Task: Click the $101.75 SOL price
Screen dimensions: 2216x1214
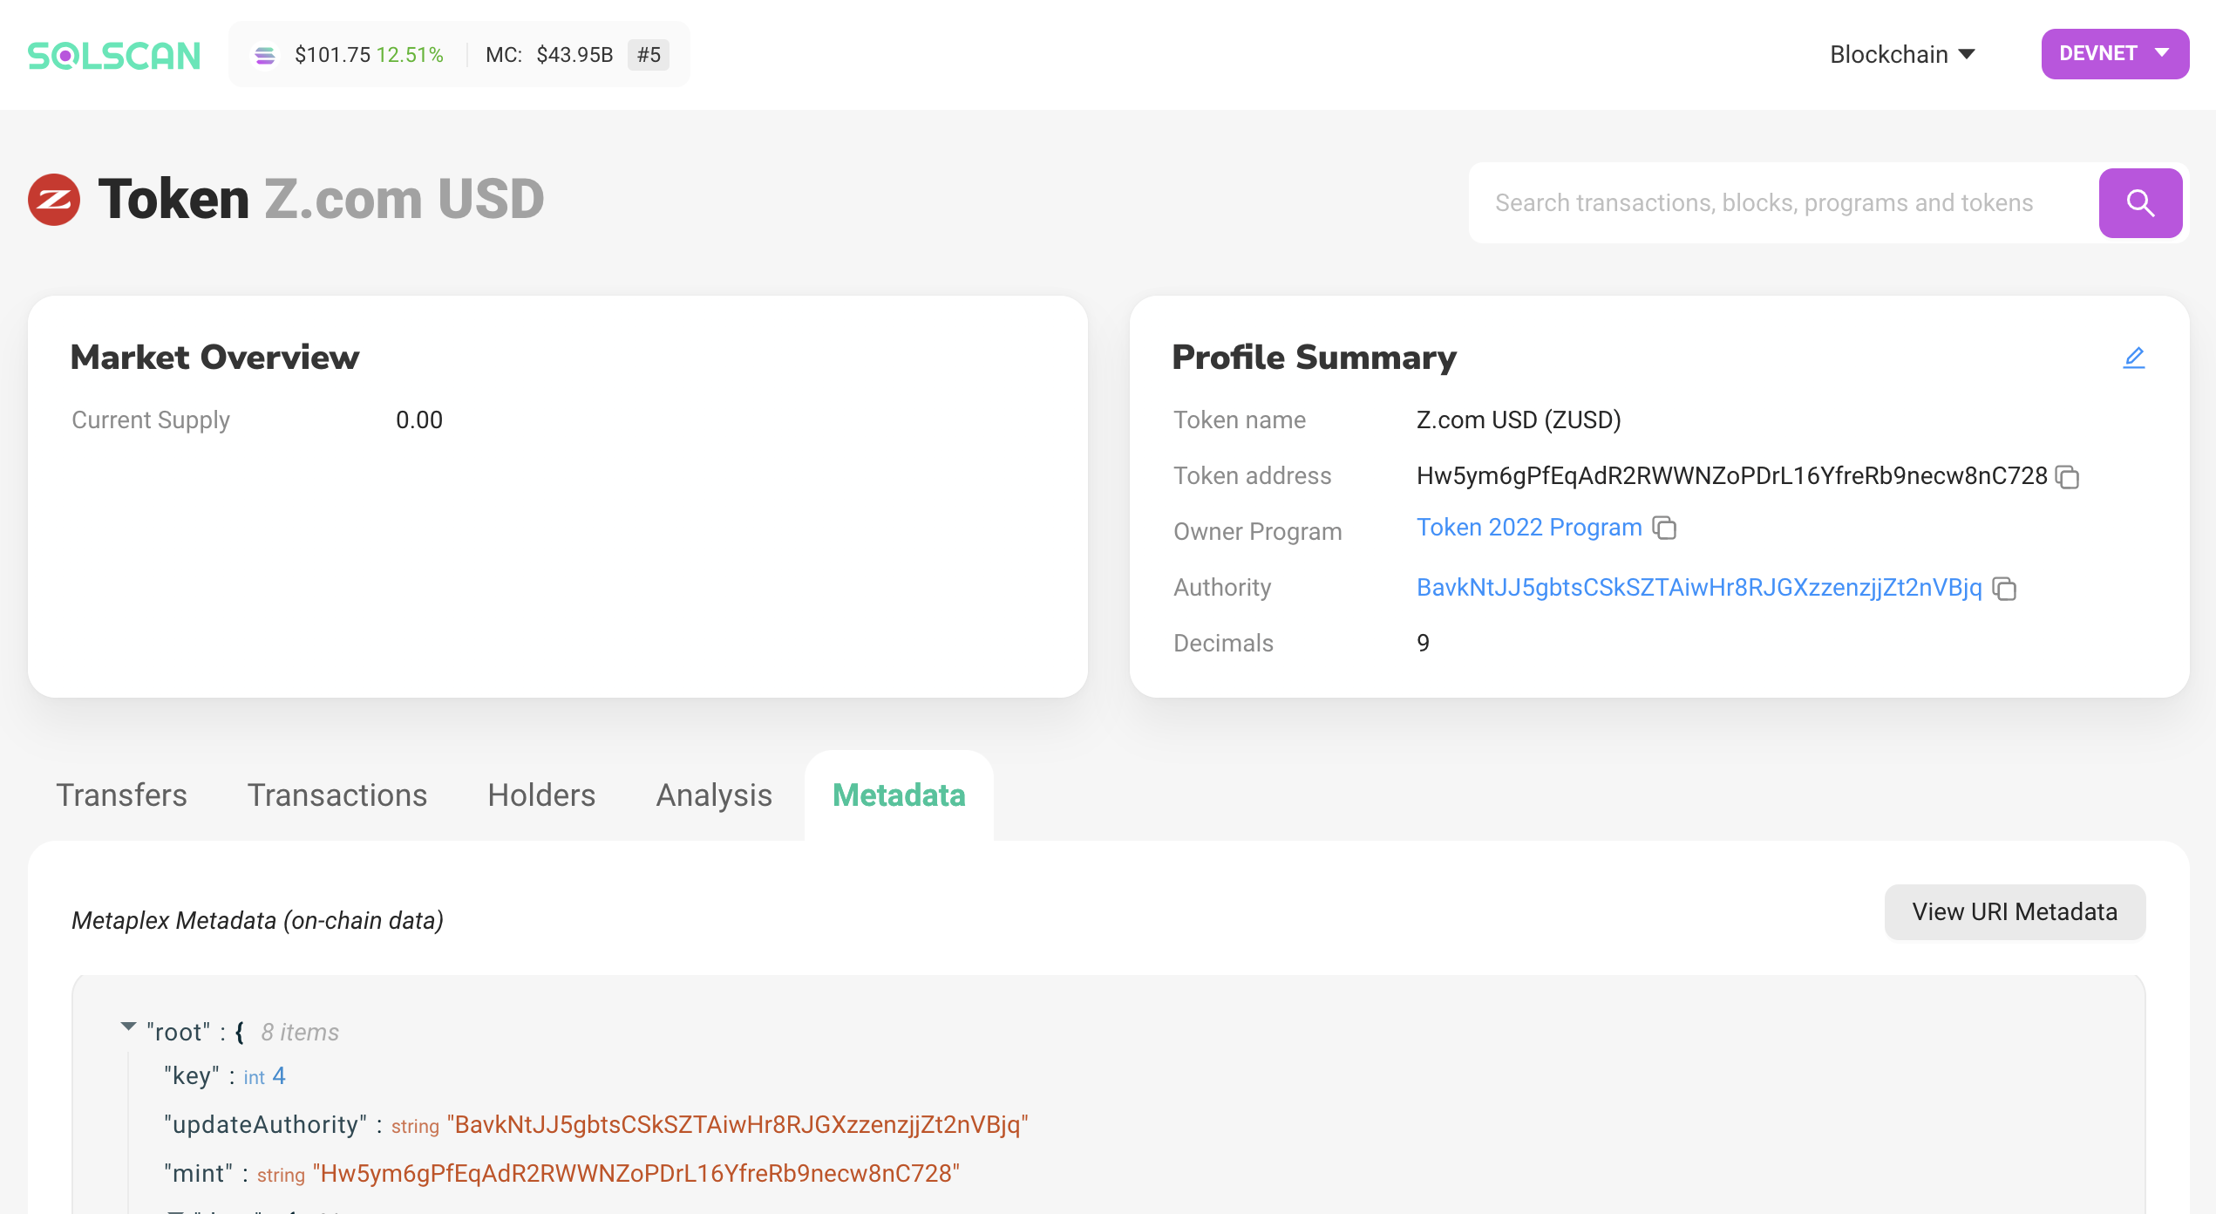Action: tap(332, 55)
